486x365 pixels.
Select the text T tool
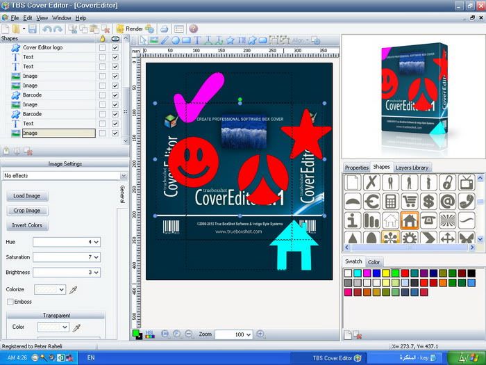(197, 40)
